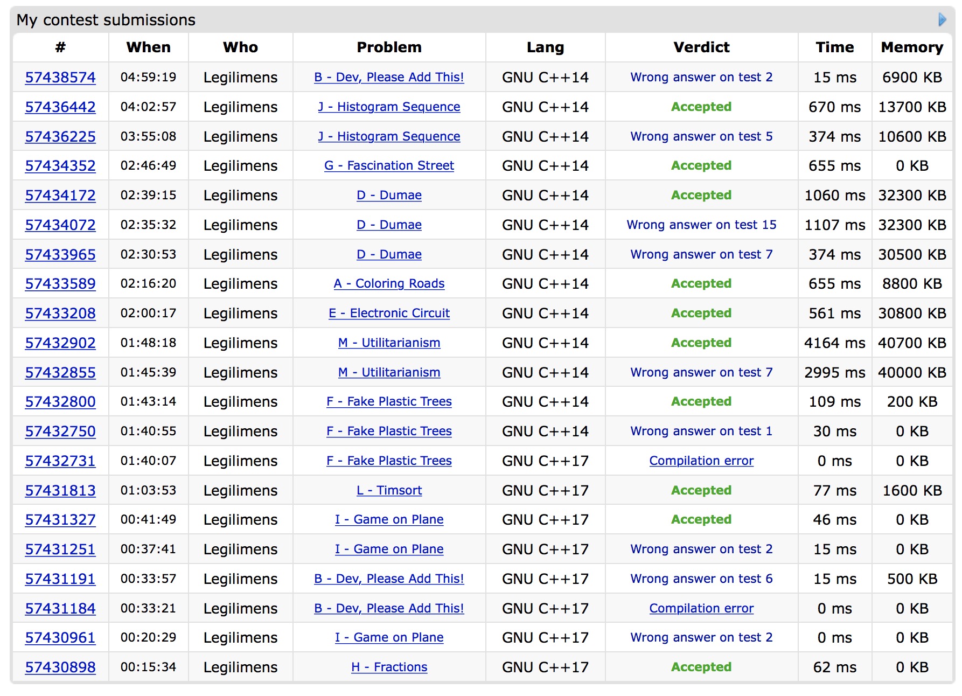Open the Wrong answer on test 15 verdict
The width and height of the screenshot is (962, 696).
point(701,225)
